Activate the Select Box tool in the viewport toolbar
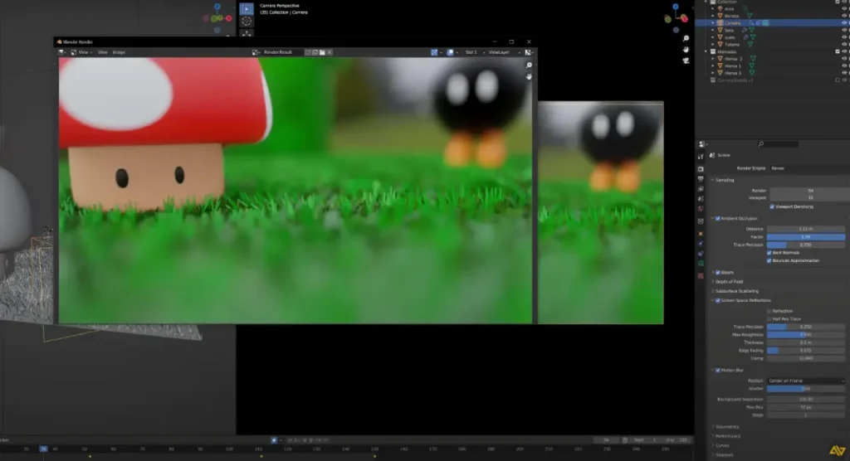The width and height of the screenshot is (850, 461). click(247, 8)
